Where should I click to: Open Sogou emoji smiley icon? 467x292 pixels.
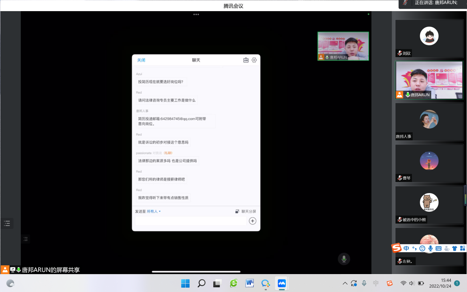(422, 248)
